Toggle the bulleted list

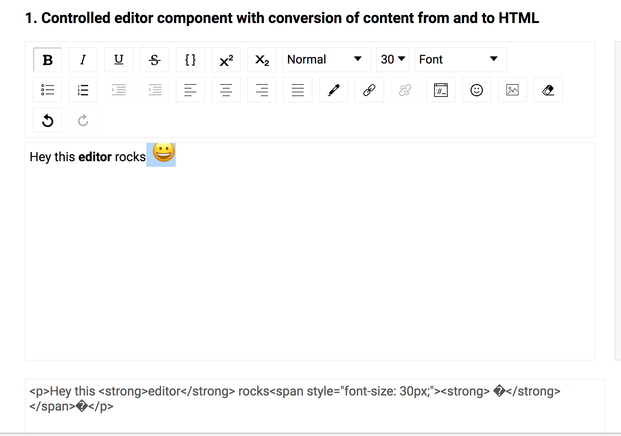pos(47,90)
